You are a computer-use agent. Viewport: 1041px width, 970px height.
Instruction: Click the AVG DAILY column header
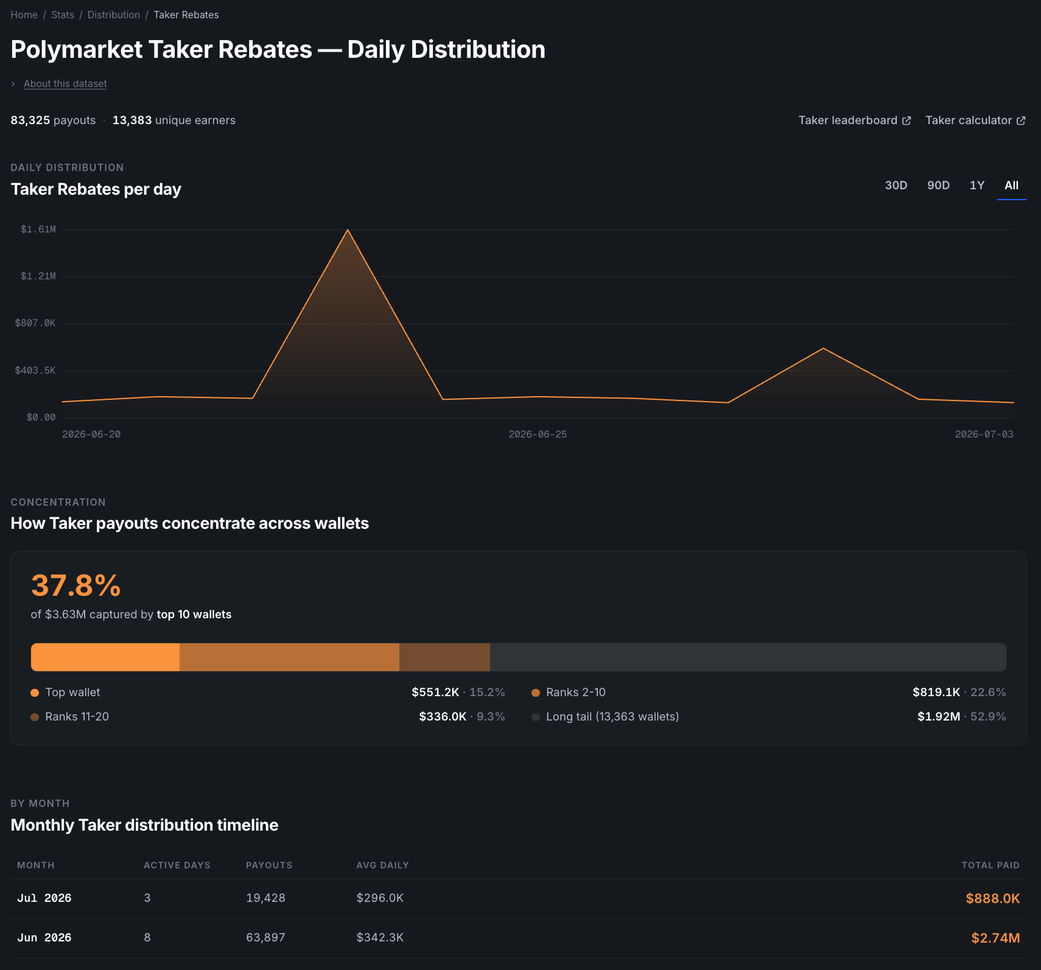383,865
